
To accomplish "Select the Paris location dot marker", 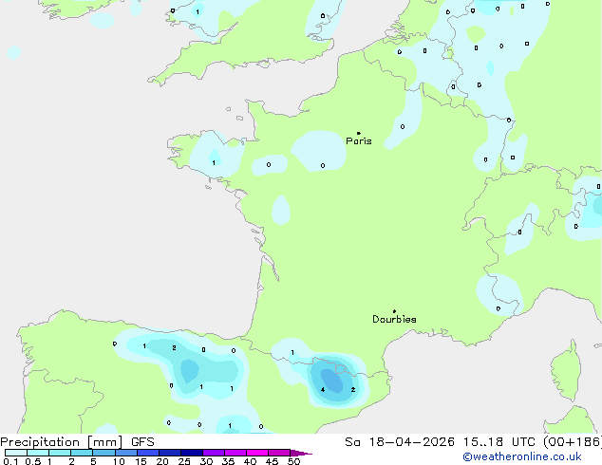I will click(x=359, y=133).
